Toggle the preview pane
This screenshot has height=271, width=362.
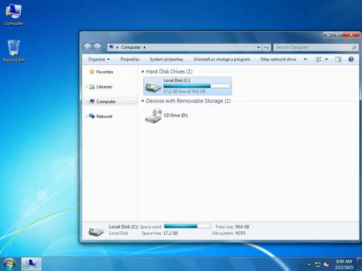click(x=338, y=59)
